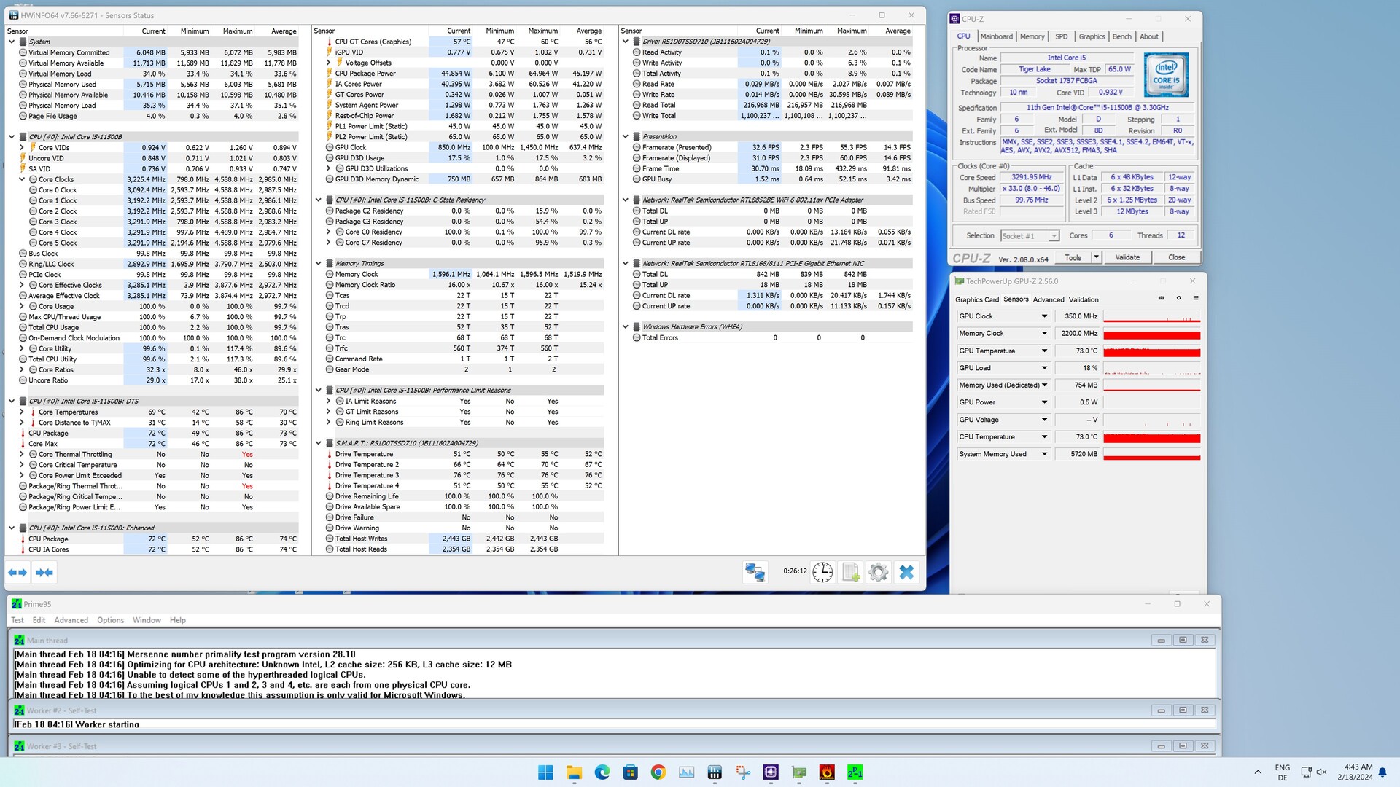Click the GPU-Z screenshot camera icon

(x=1162, y=298)
